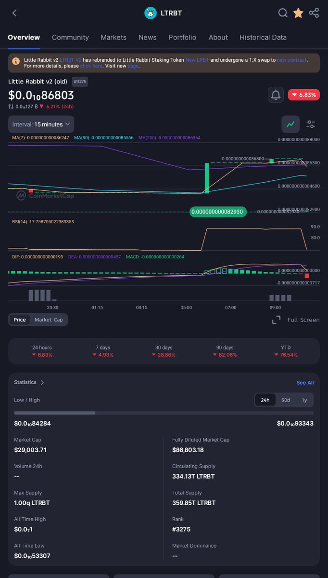Tap the orange info icon in banner
The width and height of the screenshot is (328, 578).
tap(16, 61)
